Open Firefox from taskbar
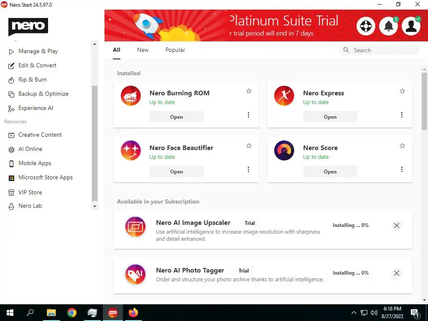The image size is (428, 321). pos(133,313)
